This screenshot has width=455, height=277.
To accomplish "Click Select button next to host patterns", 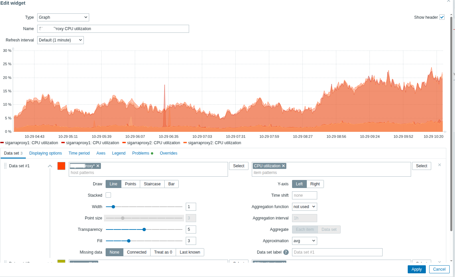I will [x=238, y=166].
